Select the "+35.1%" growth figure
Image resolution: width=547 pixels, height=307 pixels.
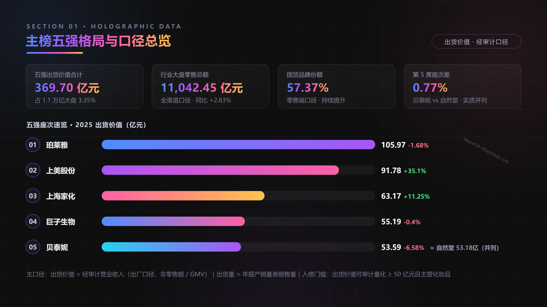click(415, 171)
